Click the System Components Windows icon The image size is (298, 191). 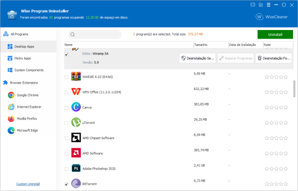click(x=10, y=70)
